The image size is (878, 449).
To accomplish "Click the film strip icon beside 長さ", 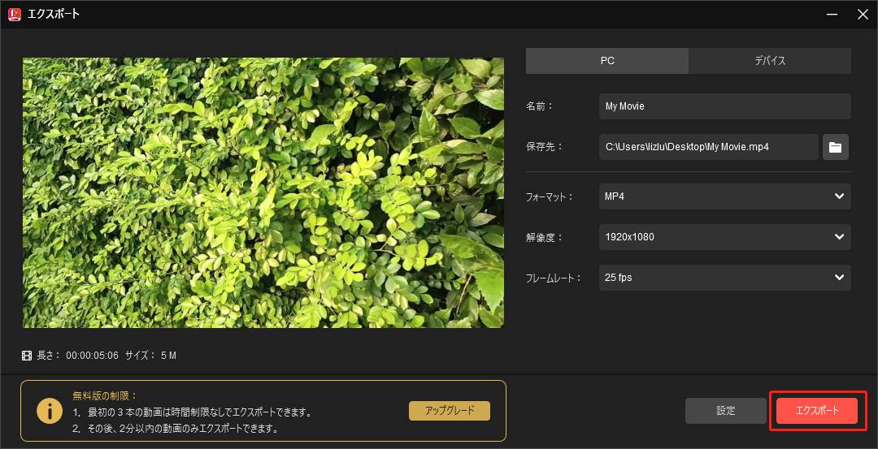I will pyautogui.click(x=27, y=356).
